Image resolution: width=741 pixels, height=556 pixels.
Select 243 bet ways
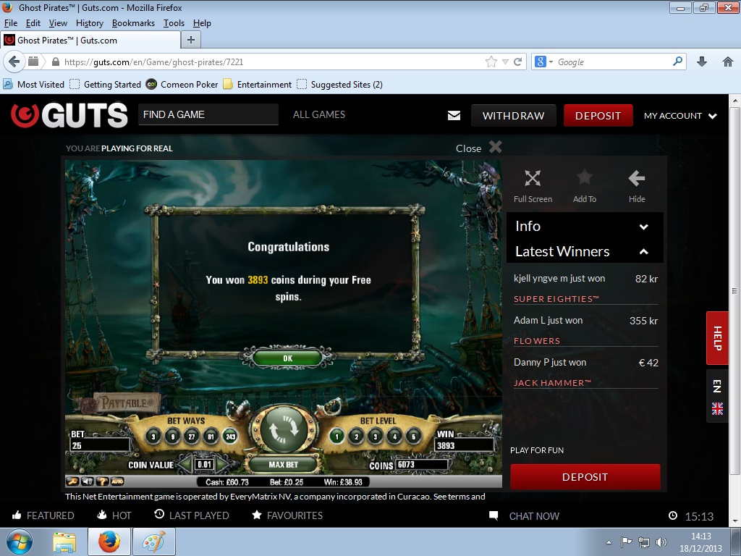pos(229,436)
